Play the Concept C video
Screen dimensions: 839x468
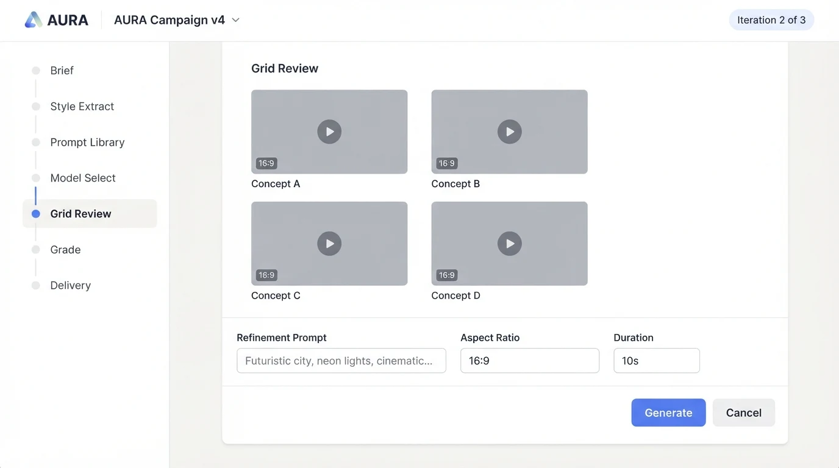point(329,243)
